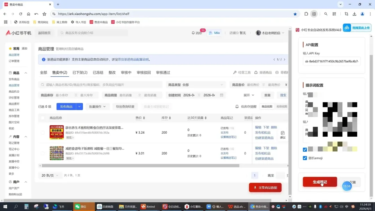Switch to the 已下架(2) tab
375x211 pixels.
click(80, 73)
